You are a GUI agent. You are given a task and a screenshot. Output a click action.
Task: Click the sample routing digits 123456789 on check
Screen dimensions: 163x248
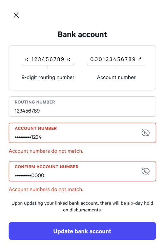[48, 59]
